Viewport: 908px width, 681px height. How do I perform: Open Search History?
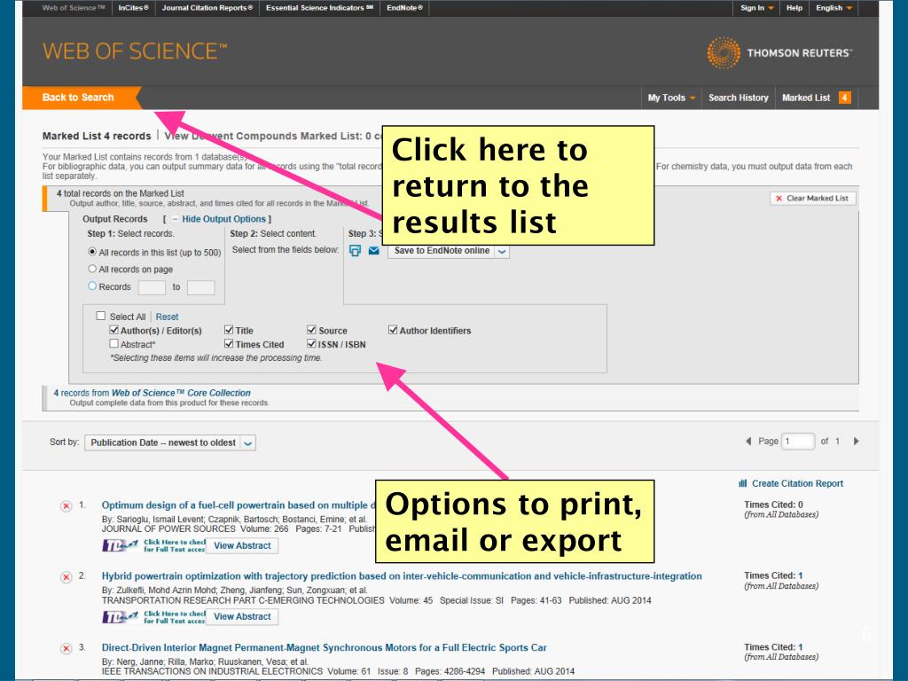click(x=739, y=98)
